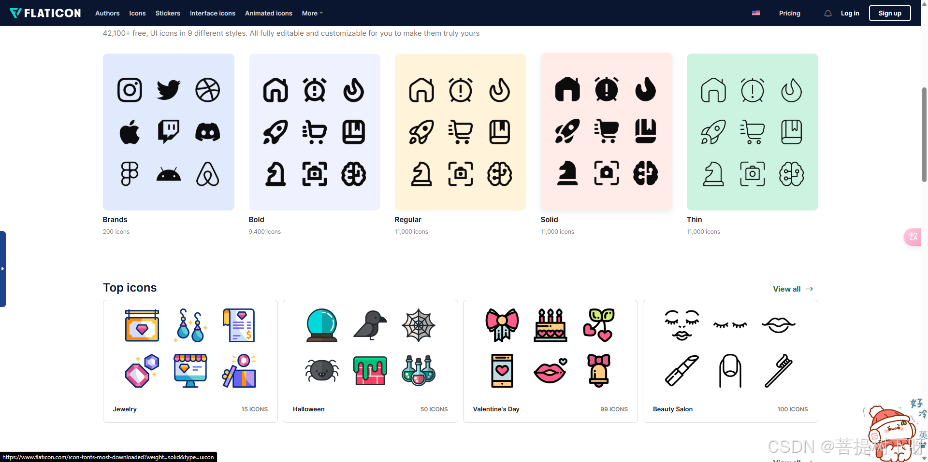Screen dimensions: 928x462
Task: Open the Beauty Salon pack title
Action: coord(673,409)
